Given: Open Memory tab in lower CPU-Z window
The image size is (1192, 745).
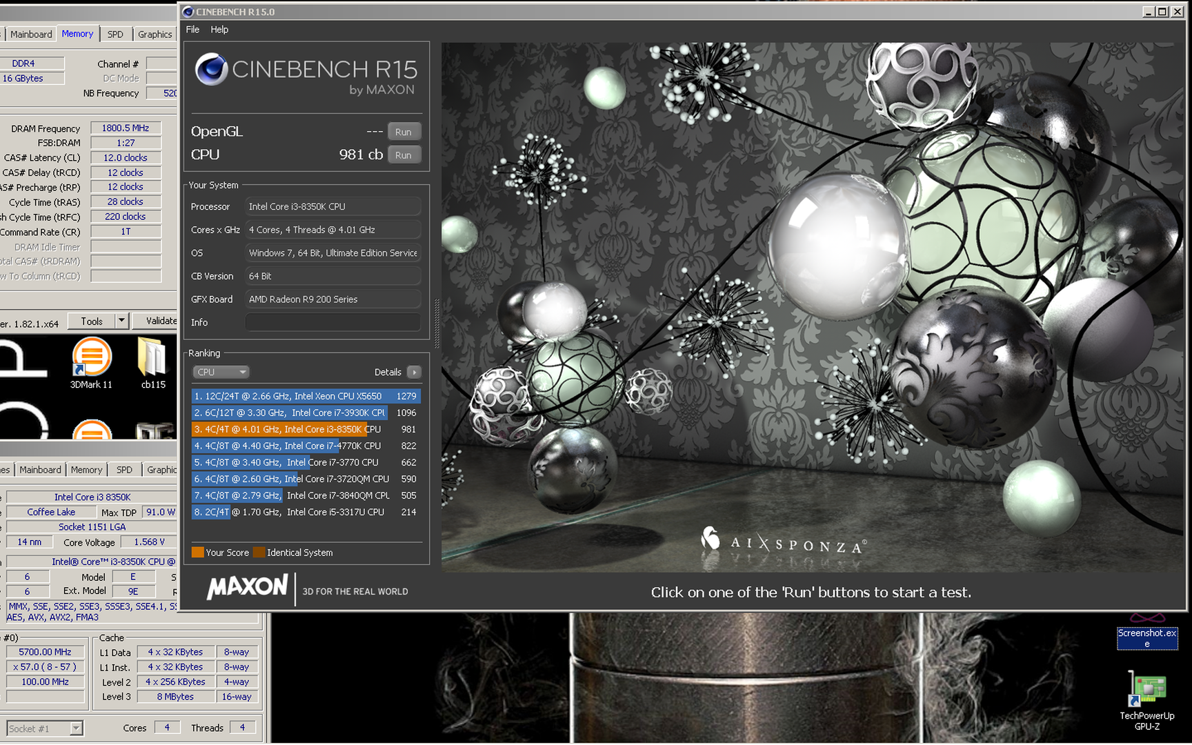Looking at the screenshot, I should (86, 470).
